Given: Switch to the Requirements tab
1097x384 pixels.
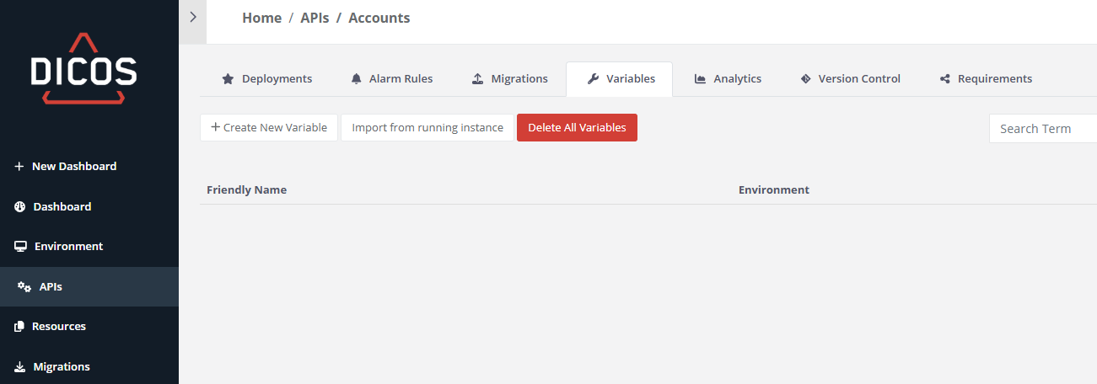Looking at the screenshot, I should (x=994, y=79).
